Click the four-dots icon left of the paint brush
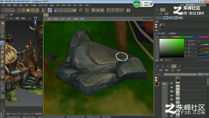The width and height of the screenshot is (209, 118). (x=44, y=10)
